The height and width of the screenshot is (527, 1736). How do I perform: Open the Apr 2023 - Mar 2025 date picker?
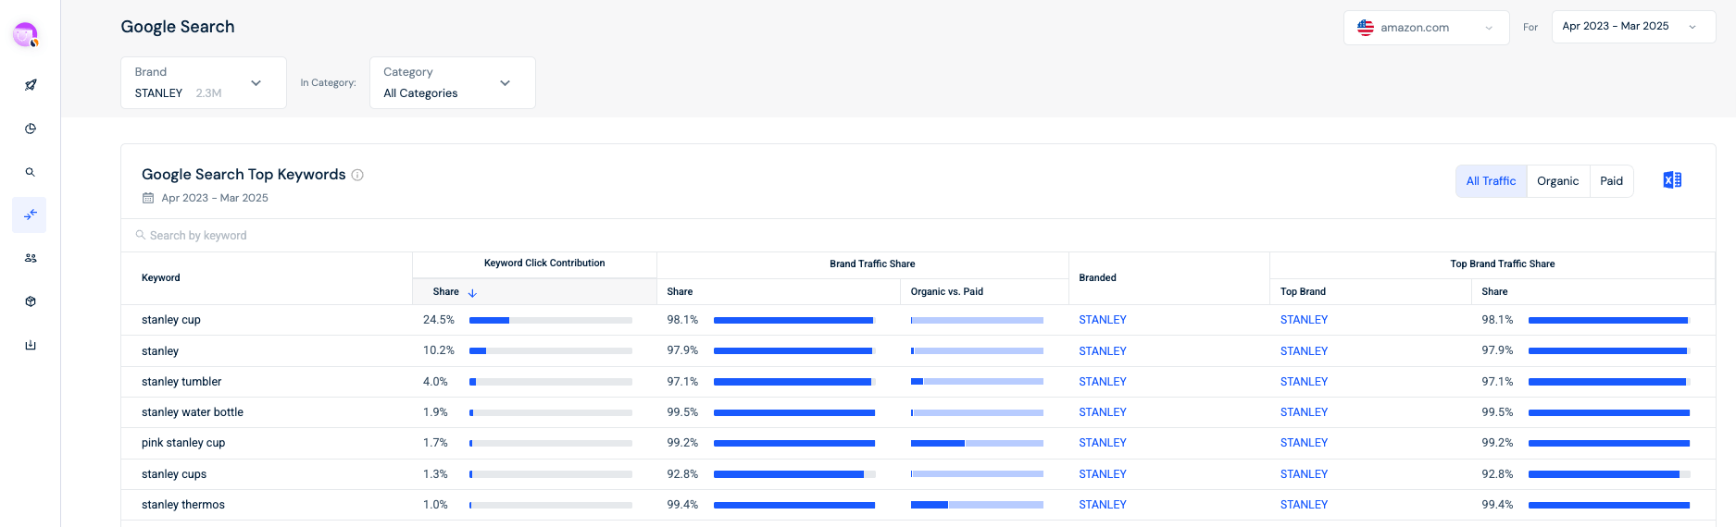1632,27
